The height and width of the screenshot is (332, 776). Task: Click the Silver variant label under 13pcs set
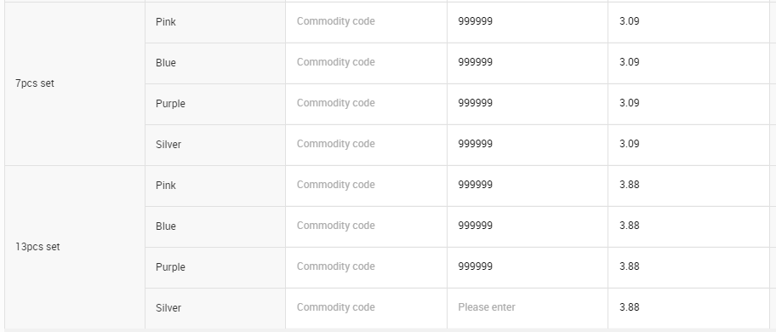tap(168, 308)
